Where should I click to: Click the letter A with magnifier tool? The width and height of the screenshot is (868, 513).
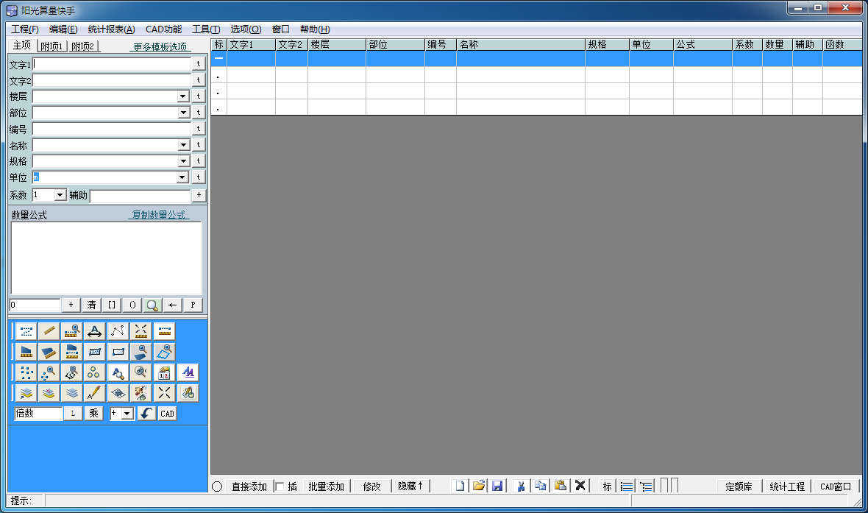pos(118,372)
